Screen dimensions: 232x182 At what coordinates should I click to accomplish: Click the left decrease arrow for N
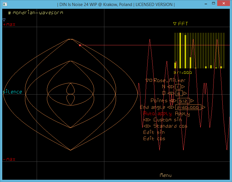click(x=169, y=87)
